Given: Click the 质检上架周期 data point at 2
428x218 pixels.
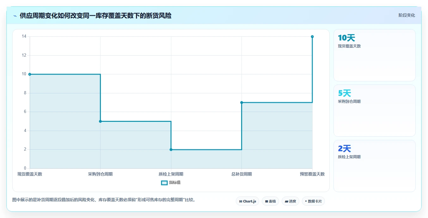Looking at the screenshot, I should point(171,150).
